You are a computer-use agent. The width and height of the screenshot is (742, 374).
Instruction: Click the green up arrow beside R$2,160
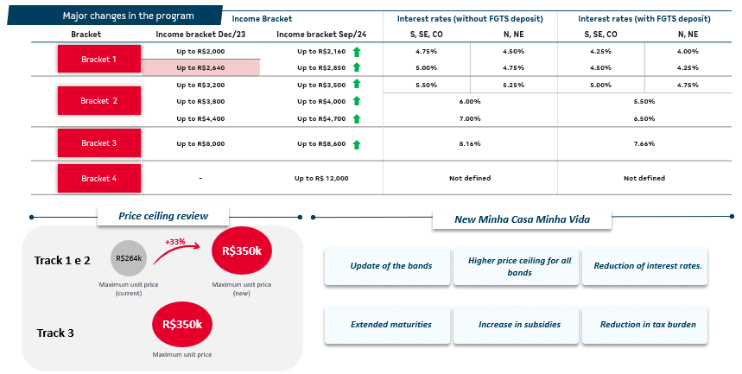coord(357,52)
